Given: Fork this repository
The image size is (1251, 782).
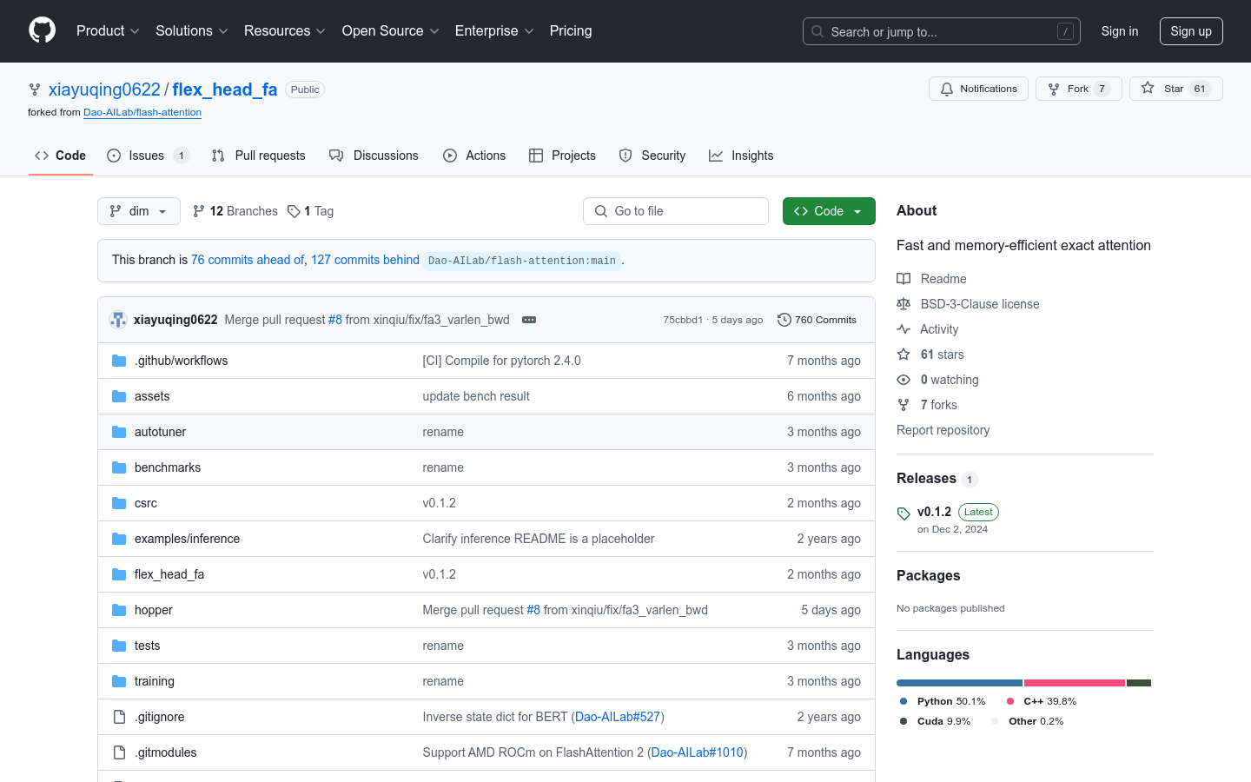Looking at the screenshot, I should point(1078,89).
